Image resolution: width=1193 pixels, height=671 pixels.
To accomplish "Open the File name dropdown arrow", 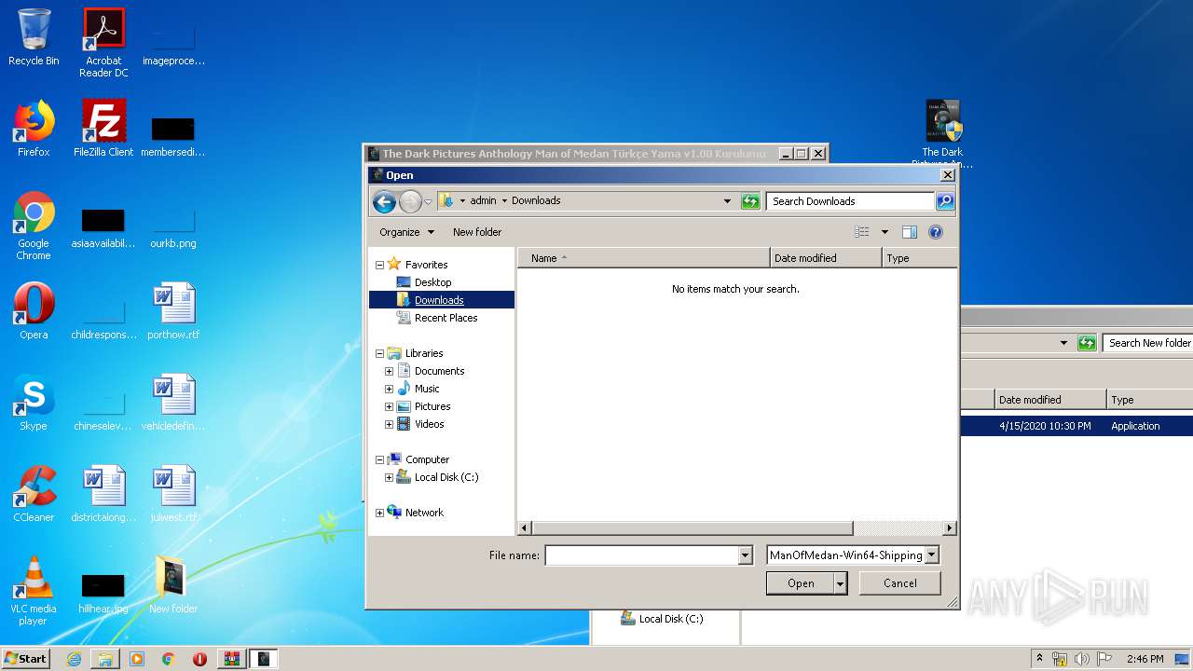I will click(x=746, y=555).
